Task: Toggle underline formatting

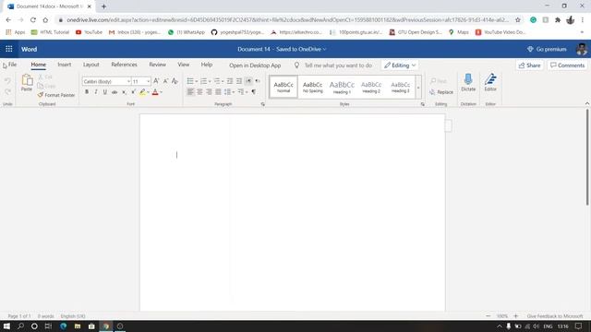Action: [x=104, y=92]
